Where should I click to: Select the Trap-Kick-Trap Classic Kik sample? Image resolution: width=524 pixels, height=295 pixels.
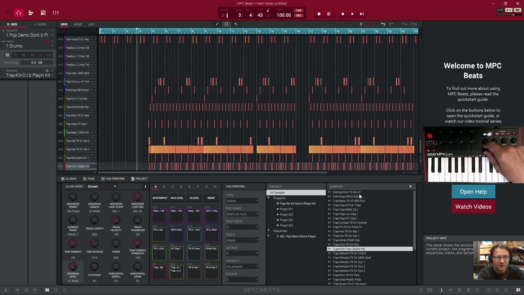pos(370,249)
